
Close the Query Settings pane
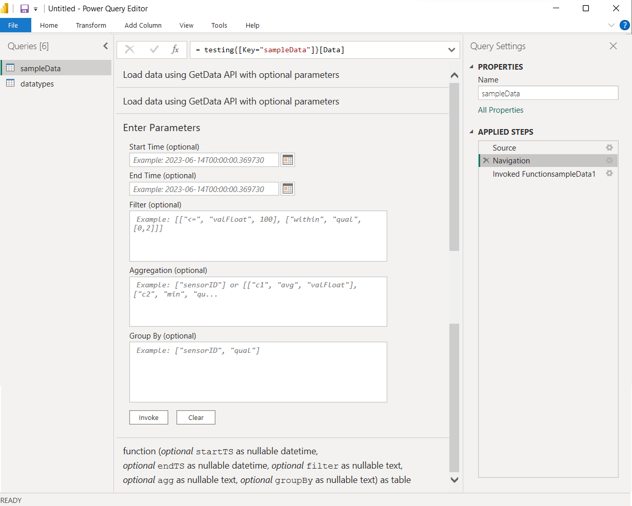(613, 46)
